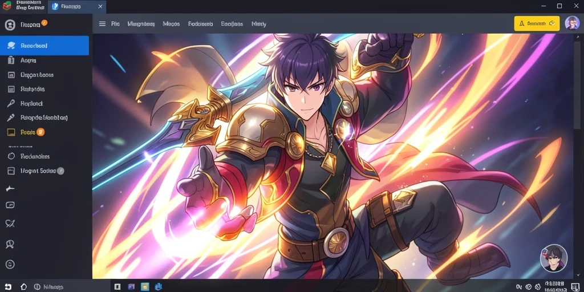Screen dimensions: 584x292
Task: Open the hamburger menu in top toolbar
Action: point(102,24)
